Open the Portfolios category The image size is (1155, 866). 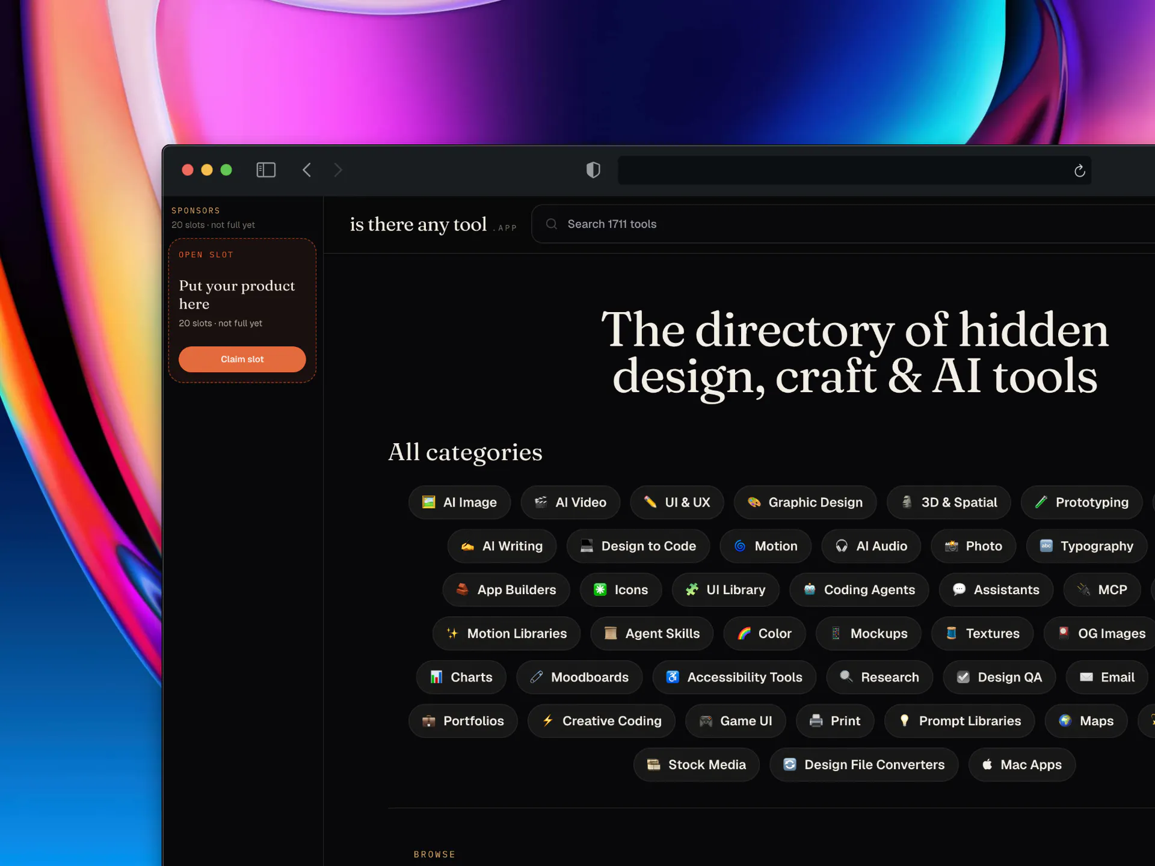click(463, 721)
